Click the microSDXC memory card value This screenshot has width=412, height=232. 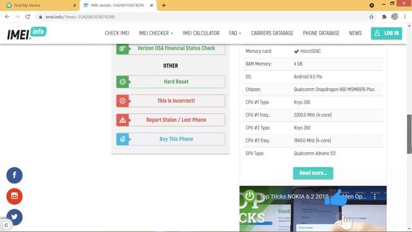coord(310,52)
